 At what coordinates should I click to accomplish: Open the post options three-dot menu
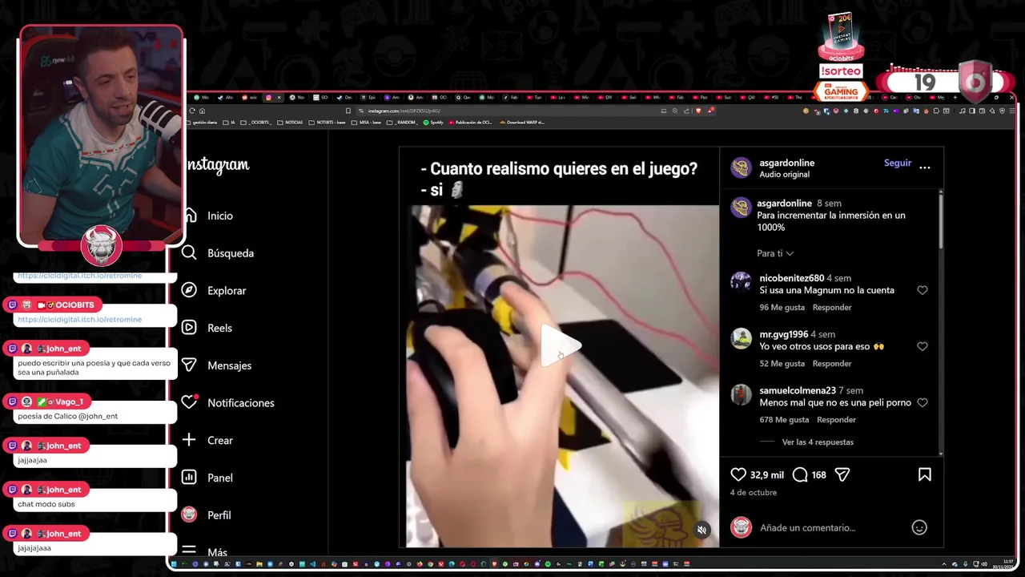[925, 167]
